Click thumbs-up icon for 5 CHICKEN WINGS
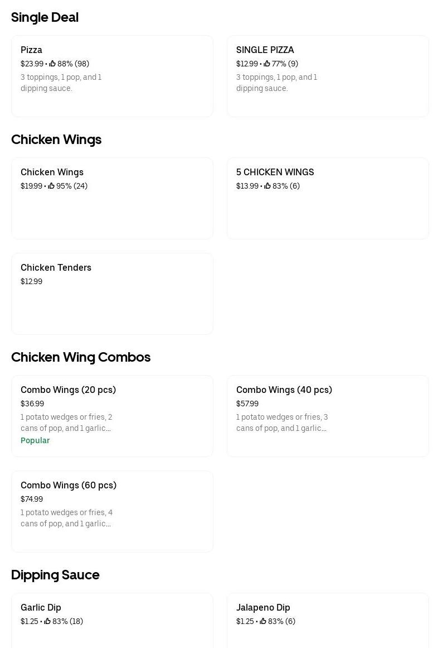 [x=267, y=186]
